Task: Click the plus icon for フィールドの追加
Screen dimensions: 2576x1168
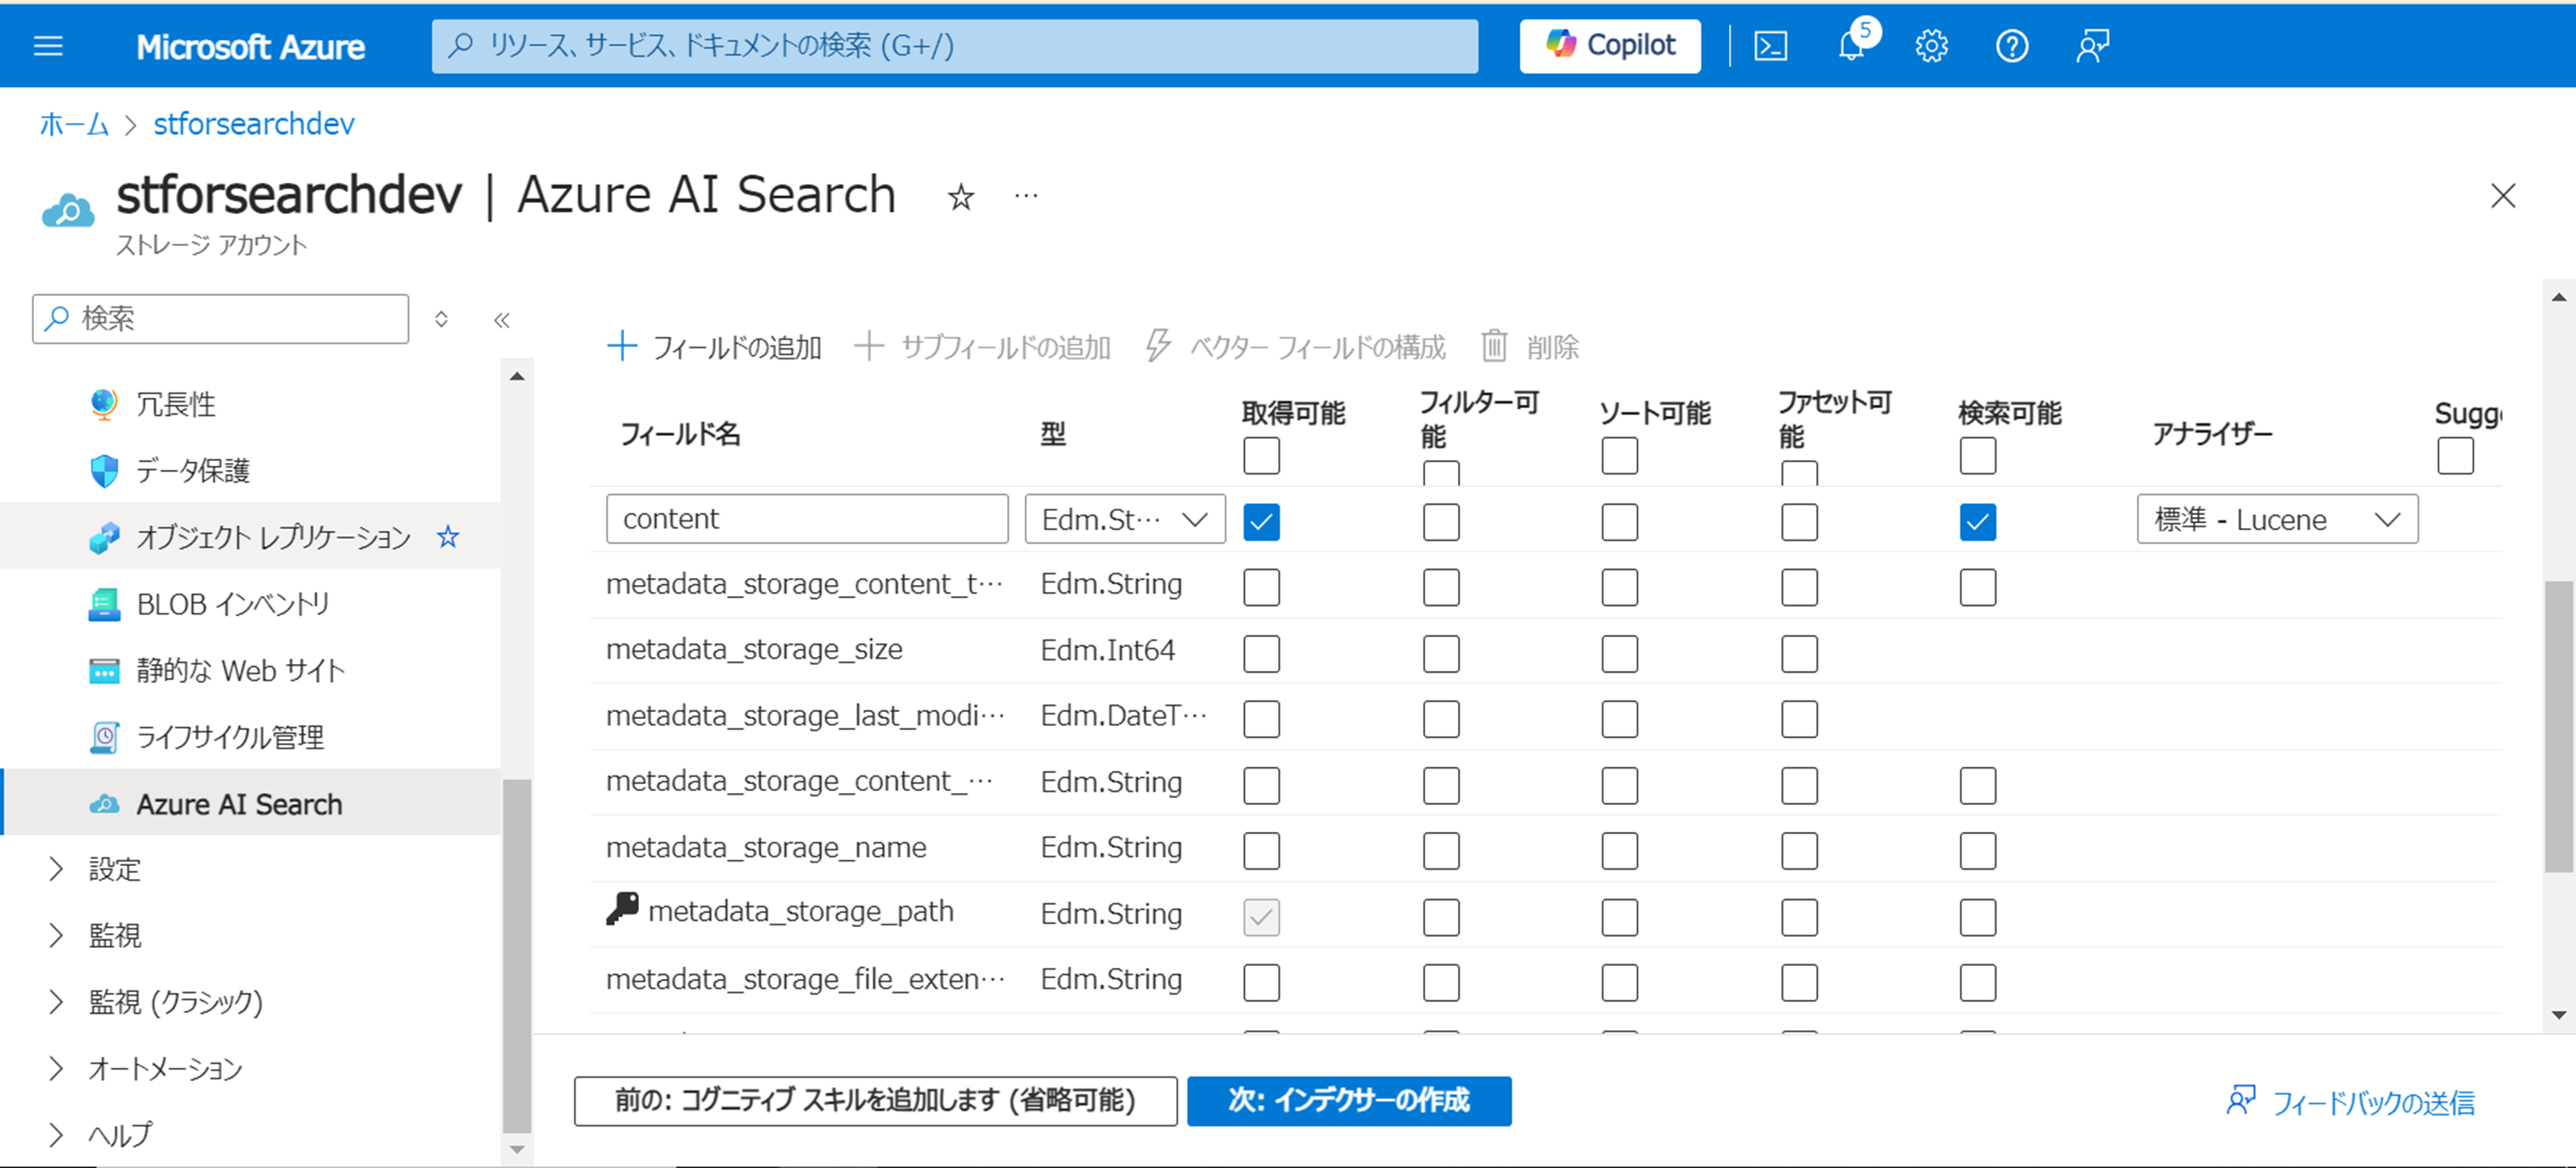Action: click(x=622, y=346)
